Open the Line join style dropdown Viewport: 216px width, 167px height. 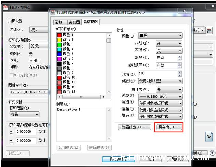(160, 110)
